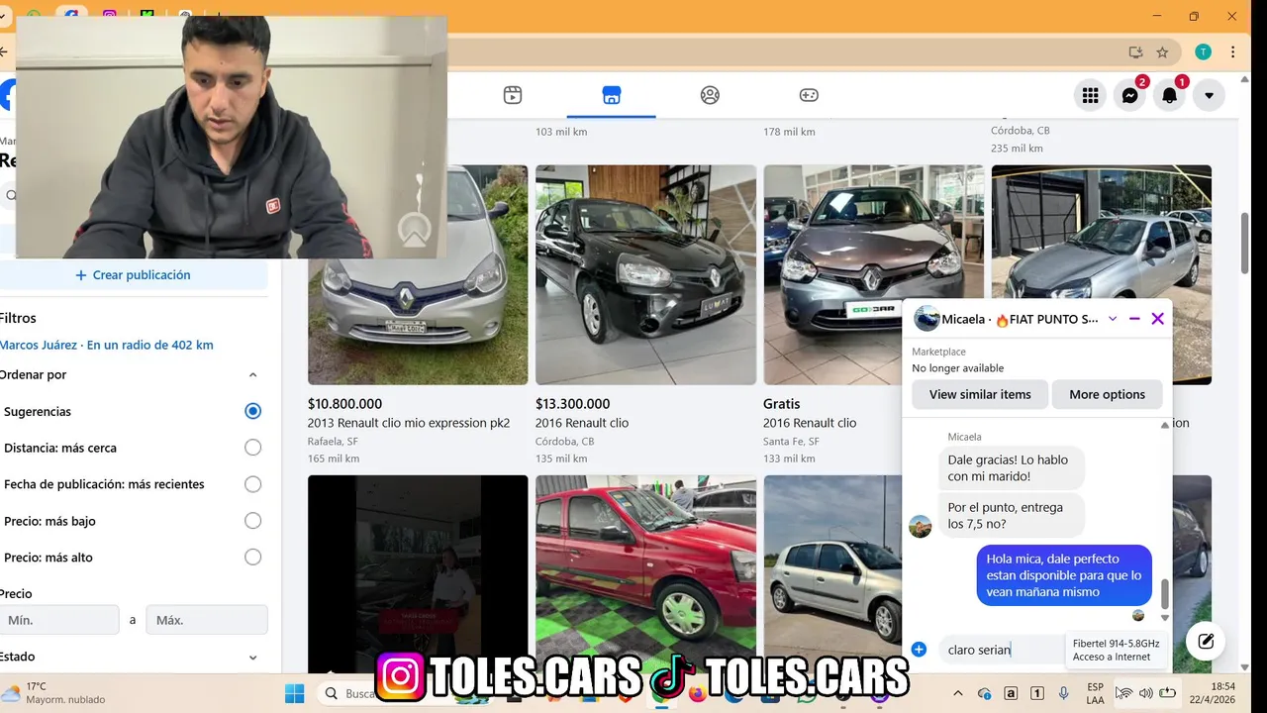Open the Facebook video/Reels tab icon
This screenshot has width=1267, height=713.
pyautogui.click(x=513, y=95)
